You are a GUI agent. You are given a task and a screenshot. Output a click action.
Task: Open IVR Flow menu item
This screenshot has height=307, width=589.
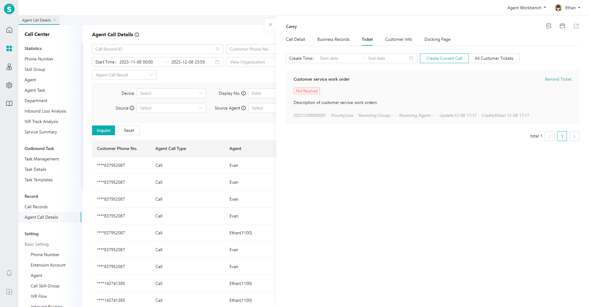pyautogui.click(x=39, y=296)
